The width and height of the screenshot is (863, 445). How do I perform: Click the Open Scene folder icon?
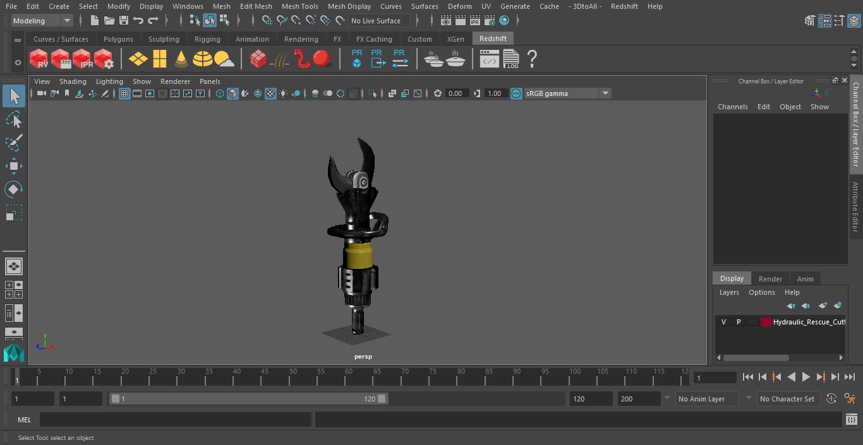pyautogui.click(x=109, y=21)
